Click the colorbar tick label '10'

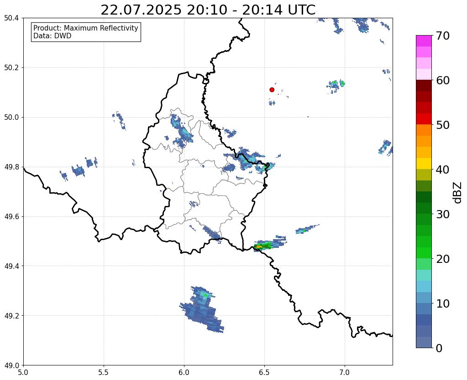pyautogui.click(x=443, y=303)
